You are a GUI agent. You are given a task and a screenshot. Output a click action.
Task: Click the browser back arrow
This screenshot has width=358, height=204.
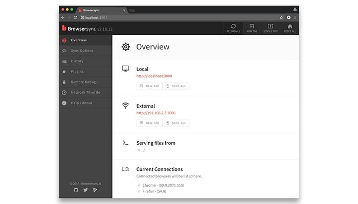pos(63,17)
